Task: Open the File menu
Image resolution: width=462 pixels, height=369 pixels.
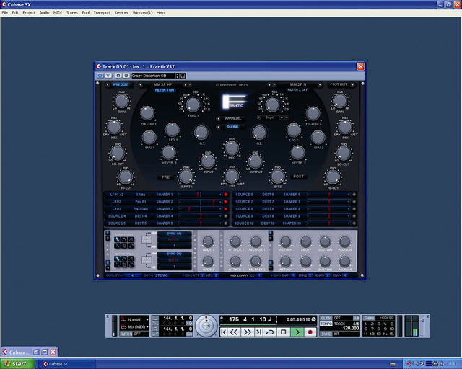Action: (5, 13)
